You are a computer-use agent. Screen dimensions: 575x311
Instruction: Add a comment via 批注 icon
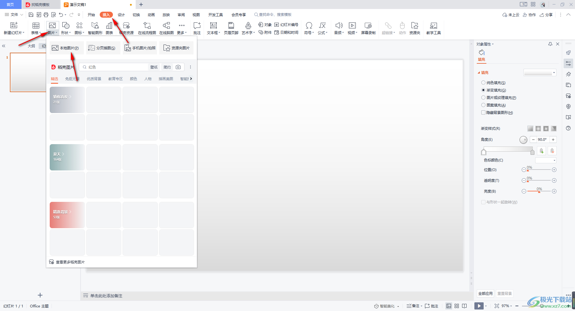click(x=197, y=28)
